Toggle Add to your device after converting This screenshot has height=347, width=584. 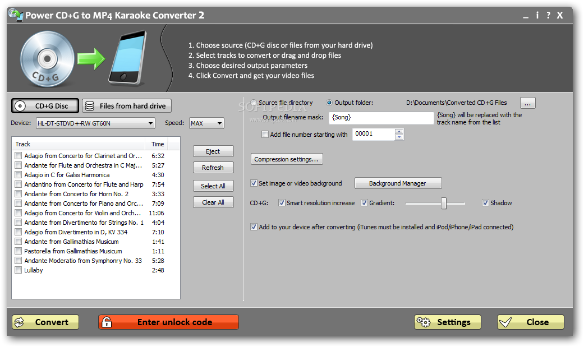tap(254, 226)
